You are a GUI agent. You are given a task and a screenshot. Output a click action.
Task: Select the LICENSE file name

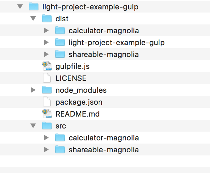point(71,78)
